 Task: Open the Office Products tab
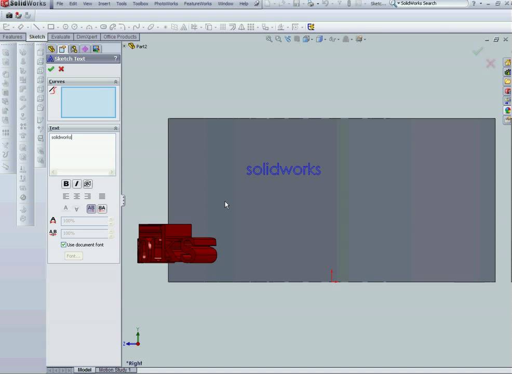coord(120,37)
